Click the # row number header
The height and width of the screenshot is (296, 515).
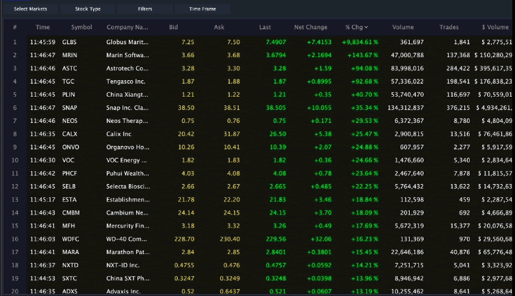(14, 27)
